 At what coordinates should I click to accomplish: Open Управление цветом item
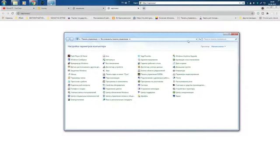click(x=112, y=89)
